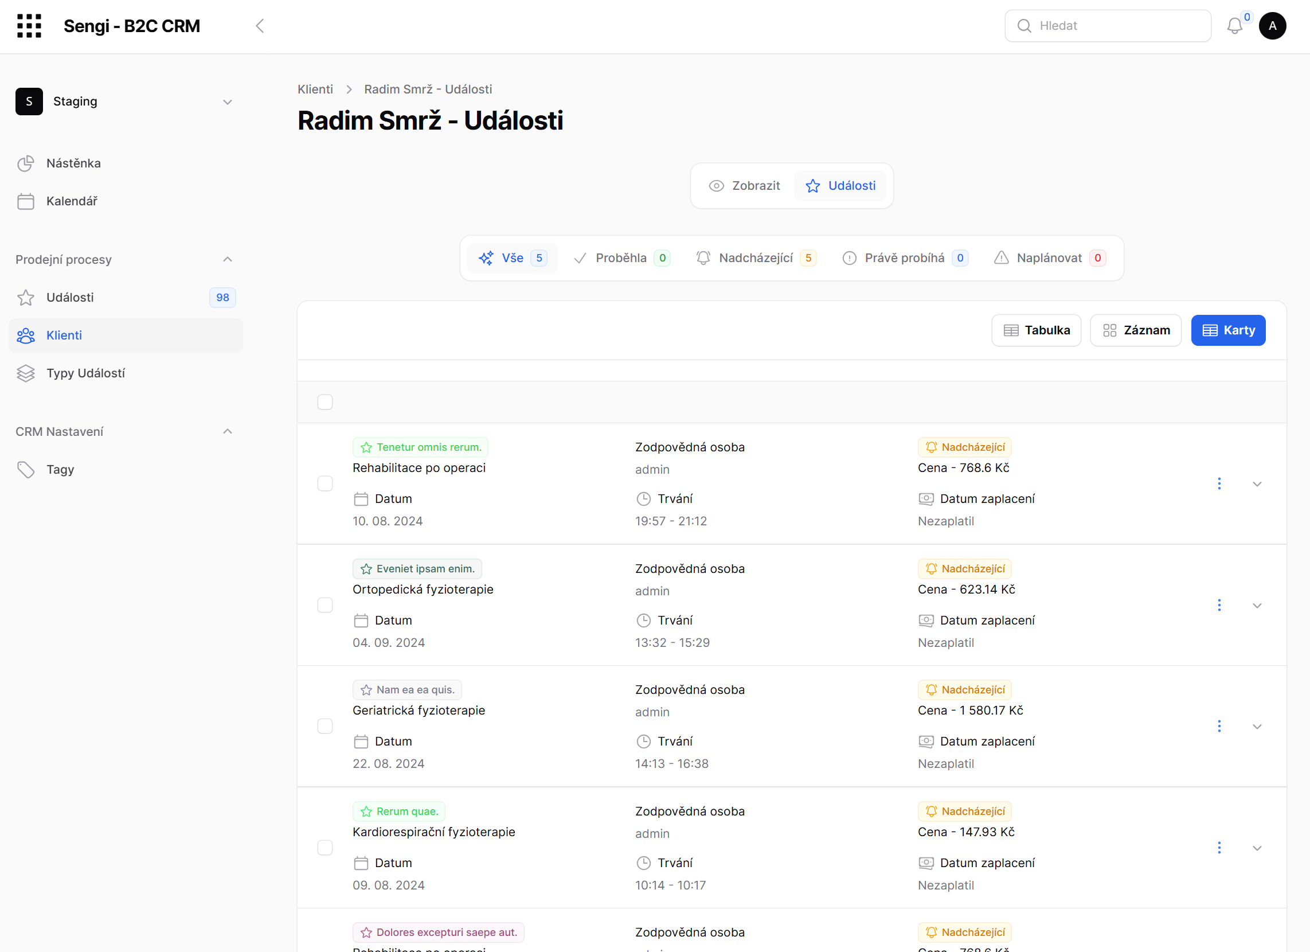Check the Rehabilitace po operaci row checkbox

pos(325,483)
